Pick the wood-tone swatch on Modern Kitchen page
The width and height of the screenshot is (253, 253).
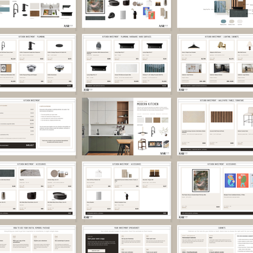click(157, 120)
